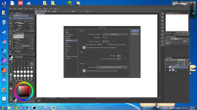The image size is (197, 110).
Task: Select the Lasso selection tool
Action: click(10, 36)
